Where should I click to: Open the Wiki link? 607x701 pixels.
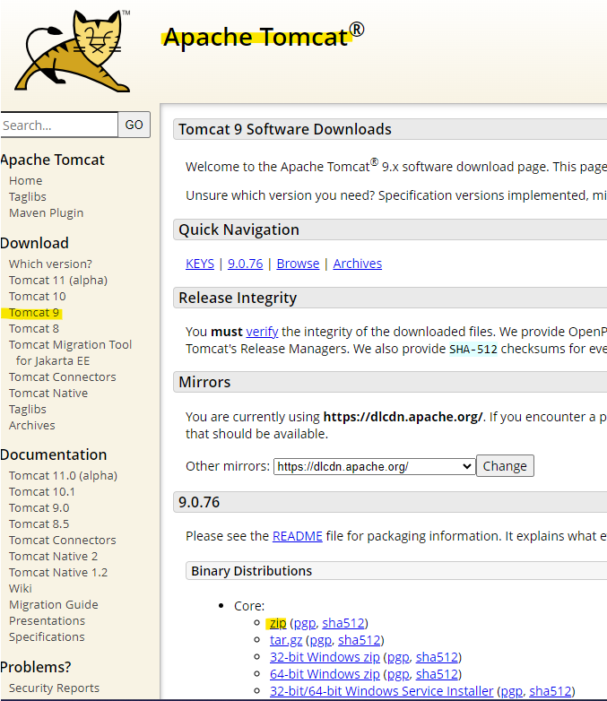click(20, 588)
